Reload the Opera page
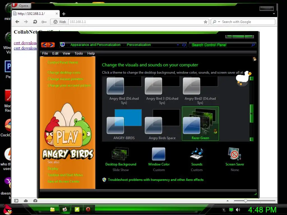Image resolution: width=287 pixels, height=215 pixels. tap(35, 22)
